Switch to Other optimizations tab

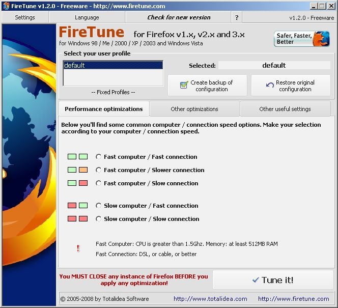[194, 109]
